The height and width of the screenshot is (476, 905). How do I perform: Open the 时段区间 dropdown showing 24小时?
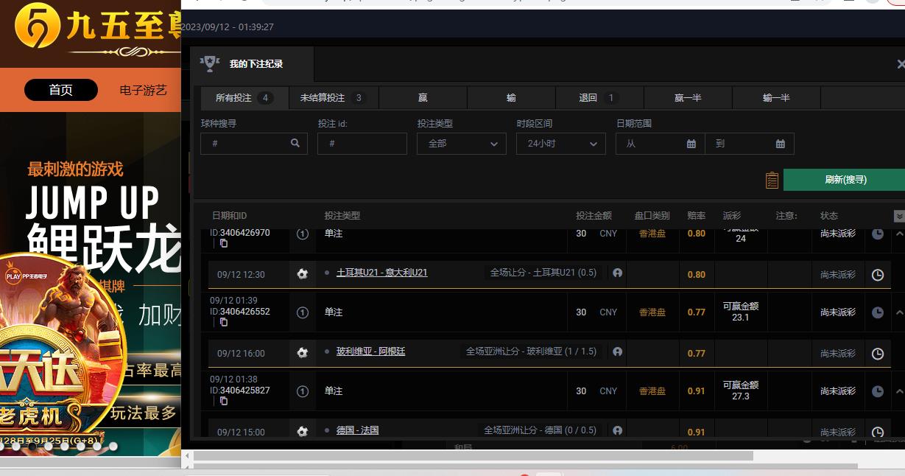click(x=561, y=144)
